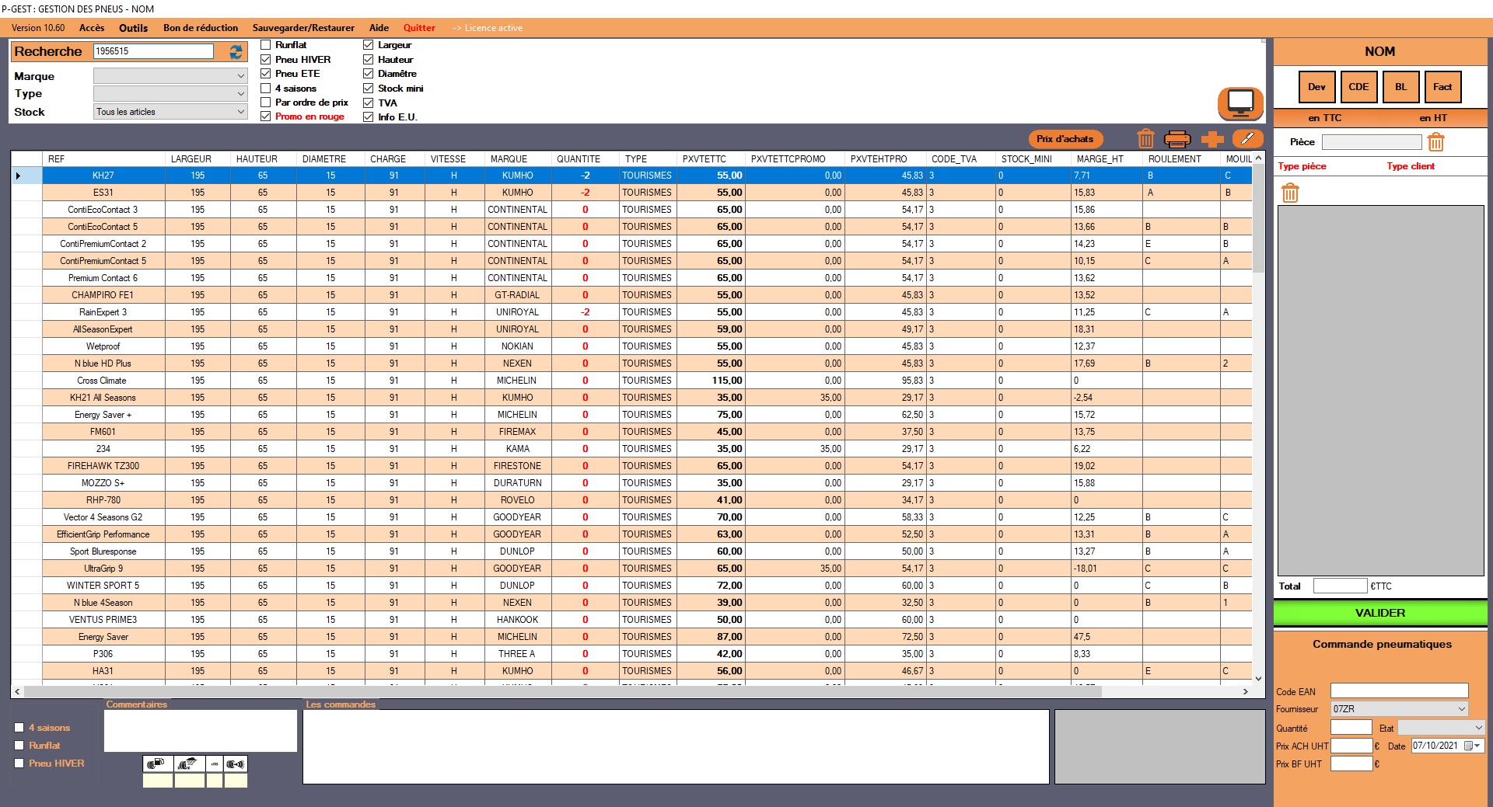The width and height of the screenshot is (1493, 807).
Task: Click the trash icon beside the printer
Action: pyautogui.click(x=1145, y=139)
